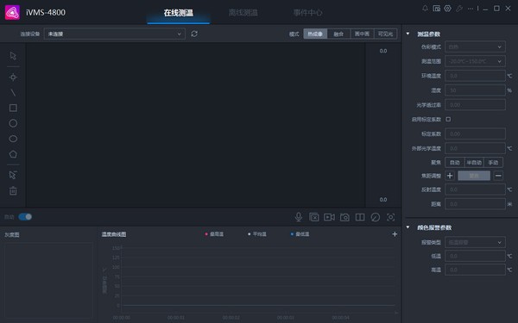The height and width of the screenshot is (323, 518).
Task: Click the iVMS-4800 logo
Action: pyautogui.click(x=12, y=13)
